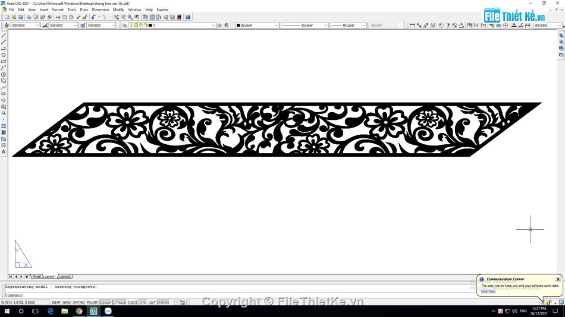Screen dimensions: 565x317
Task: Toggle POLAR tracking in the status bar
Action: (x=92, y=303)
